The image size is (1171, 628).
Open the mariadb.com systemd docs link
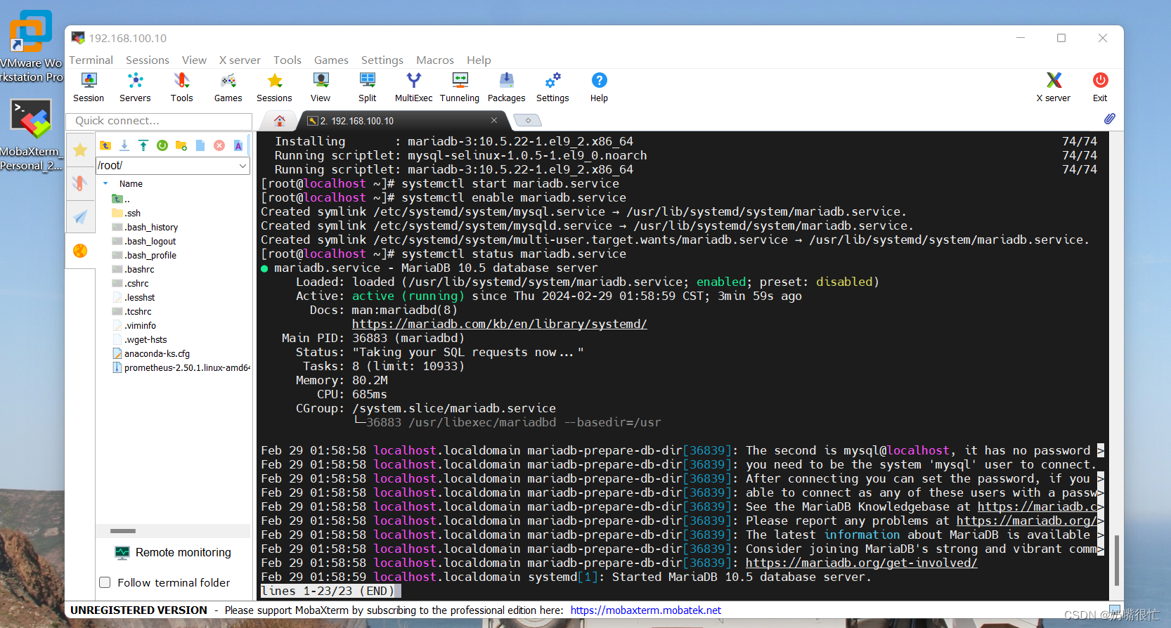pyautogui.click(x=500, y=324)
